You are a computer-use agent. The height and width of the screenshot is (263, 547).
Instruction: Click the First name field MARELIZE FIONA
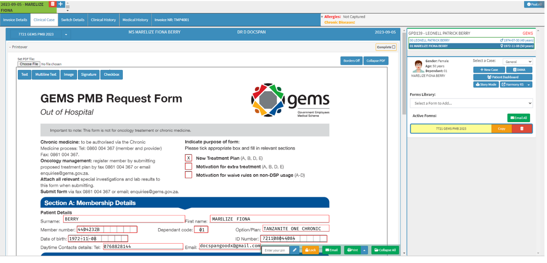coord(270,219)
